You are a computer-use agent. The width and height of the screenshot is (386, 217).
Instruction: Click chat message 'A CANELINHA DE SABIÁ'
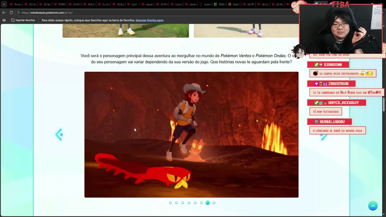tap(337, 131)
